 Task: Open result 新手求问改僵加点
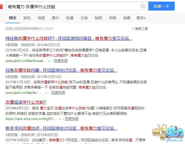[61, 128]
